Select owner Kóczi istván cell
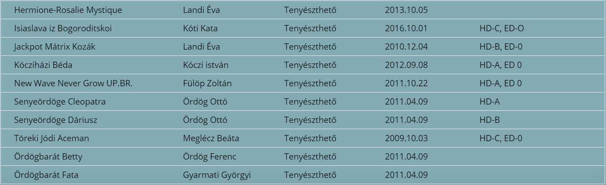 pos(206,65)
